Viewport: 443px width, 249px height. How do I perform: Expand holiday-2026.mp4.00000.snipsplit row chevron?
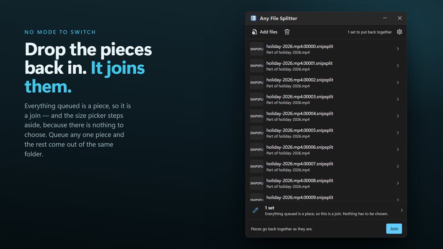(x=398, y=49)
